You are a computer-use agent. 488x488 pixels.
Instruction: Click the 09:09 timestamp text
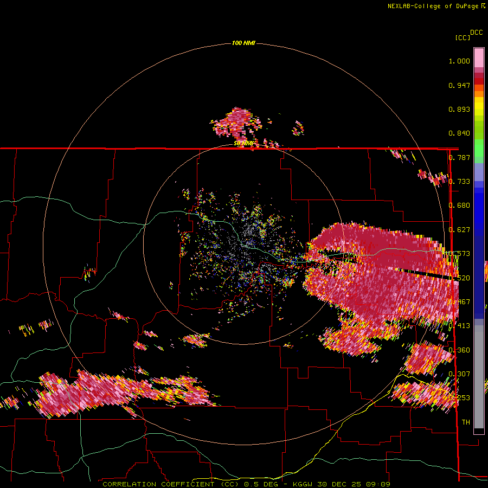click(377, 484)
